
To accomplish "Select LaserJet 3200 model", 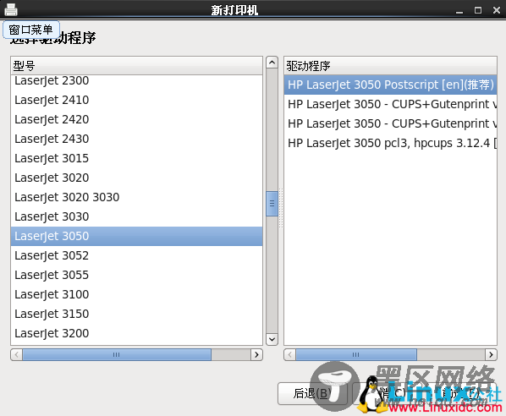I will point(136,333).
